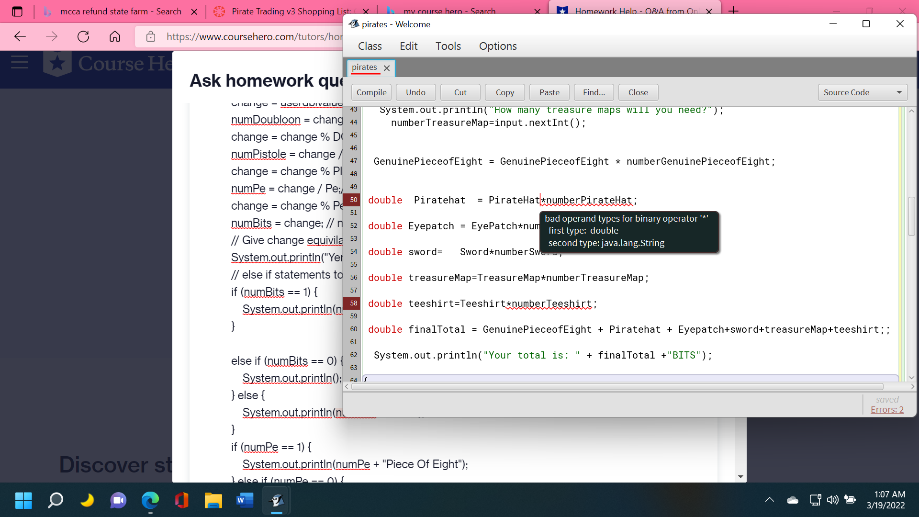Viewport: 919px width, 517px height.
Task: Show hidden system tray icons
Action: (769, 500)
